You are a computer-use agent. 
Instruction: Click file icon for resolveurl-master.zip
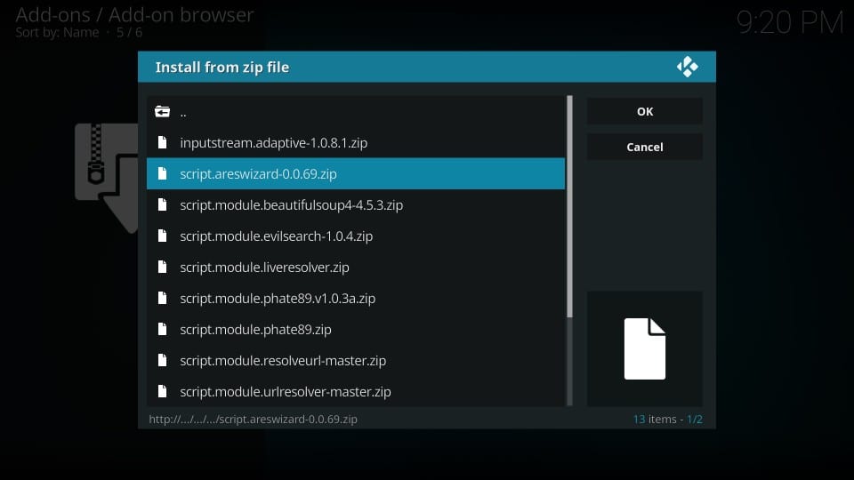pyautogui.click(x=162, y=360)
